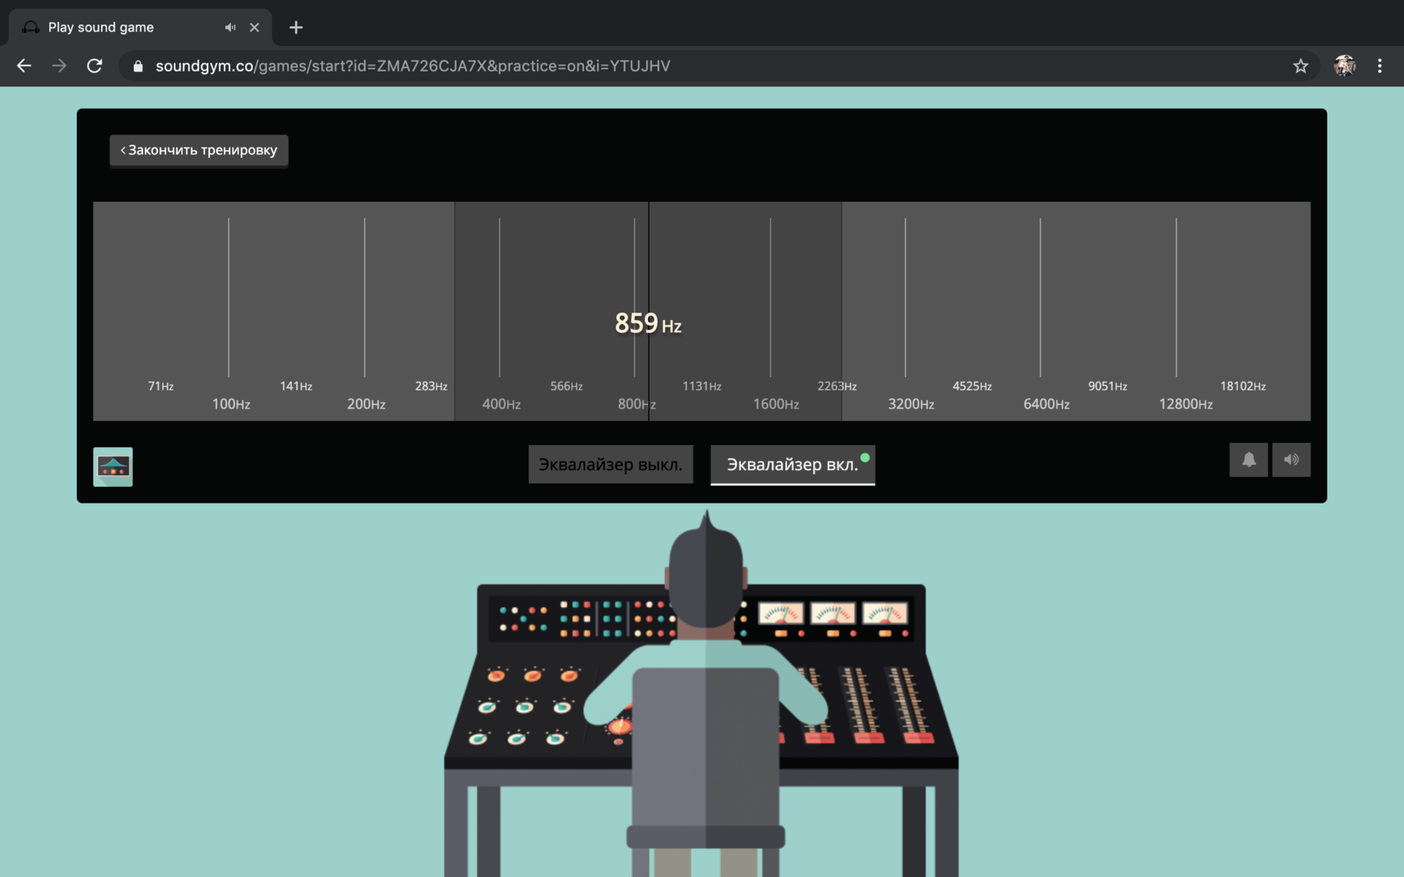Disable the Эквалайзер выкл. toggle
This screenshot has width=1404, height=877.
point(611,464)
